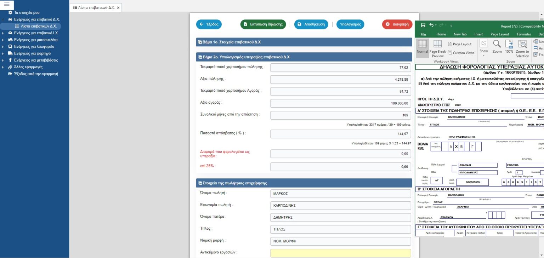Viewport: 544px width, 258px height.
Task: Click the yellow Αντικείμενο εργασιών field
Action: coord(340,253)
